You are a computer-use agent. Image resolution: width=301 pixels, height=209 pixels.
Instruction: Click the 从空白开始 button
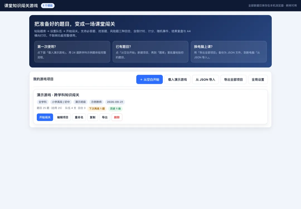(149, 79)
